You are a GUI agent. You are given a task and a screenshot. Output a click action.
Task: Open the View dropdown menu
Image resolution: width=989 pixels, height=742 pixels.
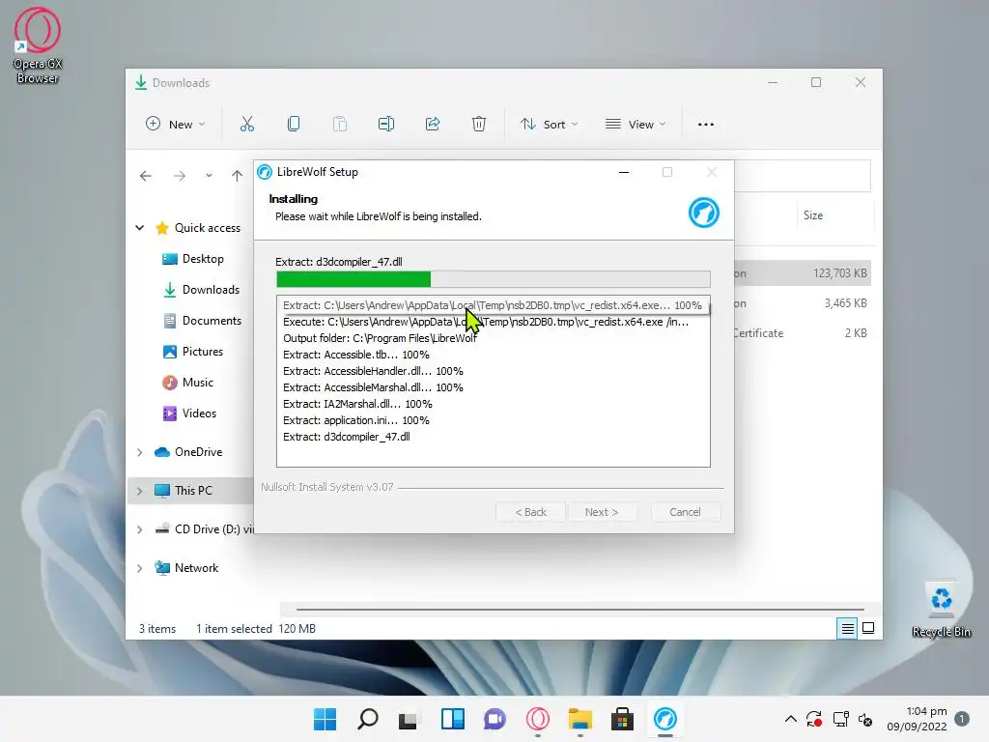pyautogui.click(x=636, y=124)
